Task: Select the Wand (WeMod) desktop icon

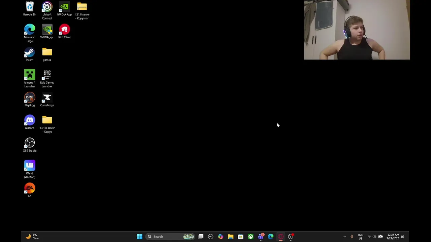Action: point(30,169)
